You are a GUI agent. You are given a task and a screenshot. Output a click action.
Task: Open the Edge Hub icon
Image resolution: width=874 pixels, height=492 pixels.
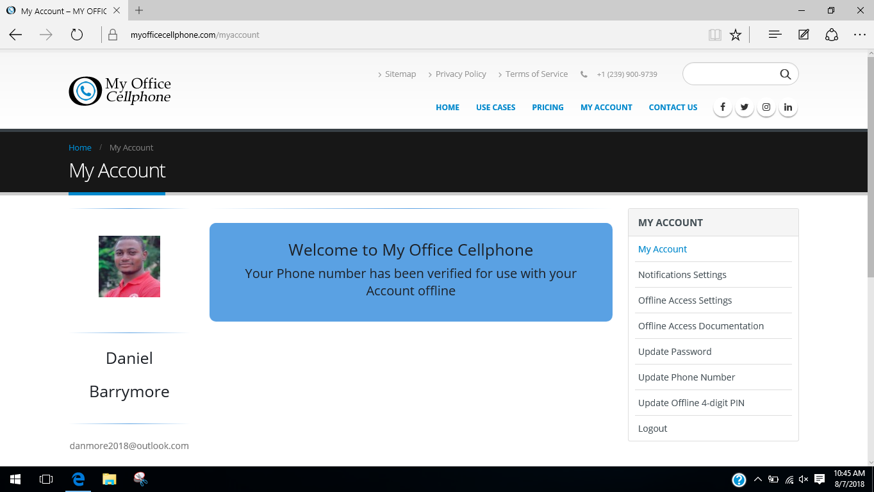click(775, 35)
